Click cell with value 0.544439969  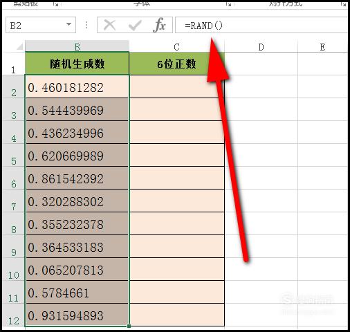coord(77,109)
